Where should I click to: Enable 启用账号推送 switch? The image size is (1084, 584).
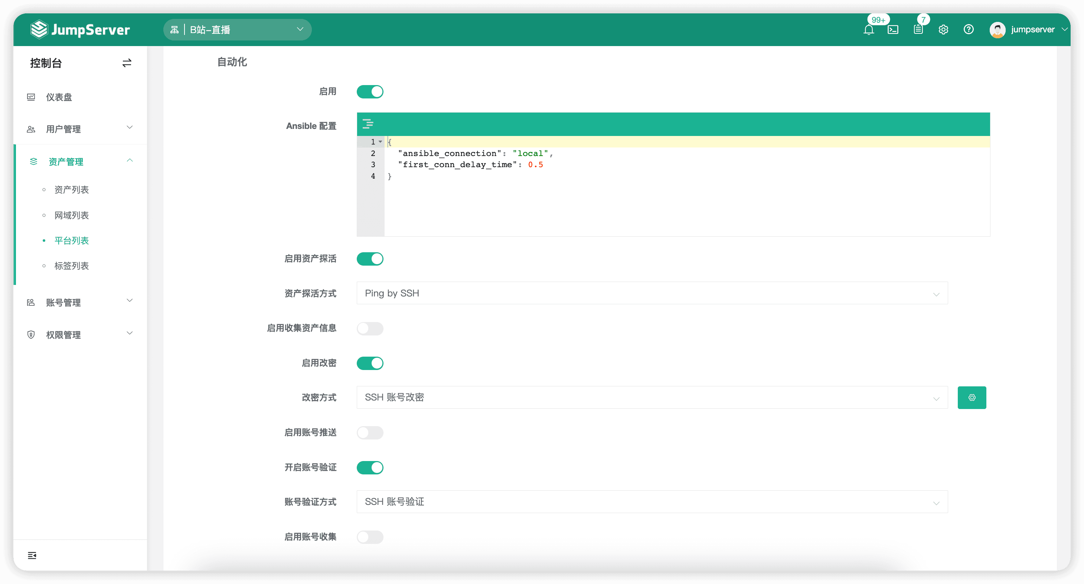pos(370,432)
